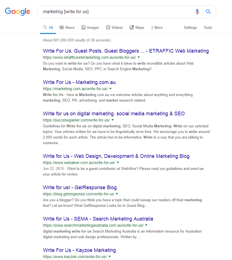Expand arrow next to etrafficwebmarketing.com.au URL
The image size is (232, 260).
tap(139, 57)
